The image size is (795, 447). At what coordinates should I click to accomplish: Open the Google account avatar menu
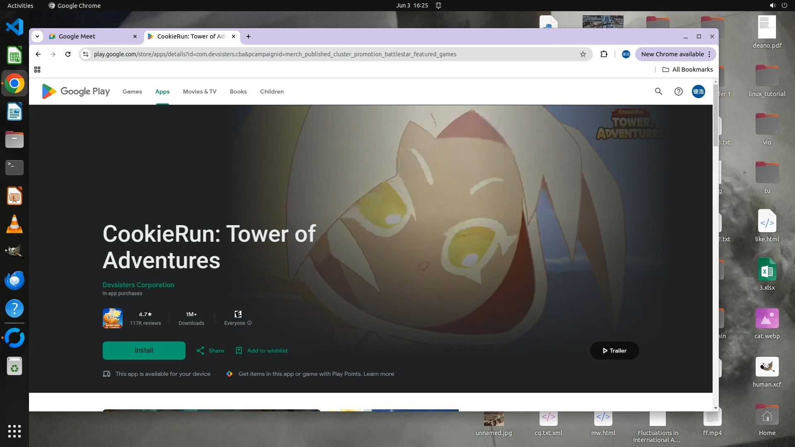(698, 91)
